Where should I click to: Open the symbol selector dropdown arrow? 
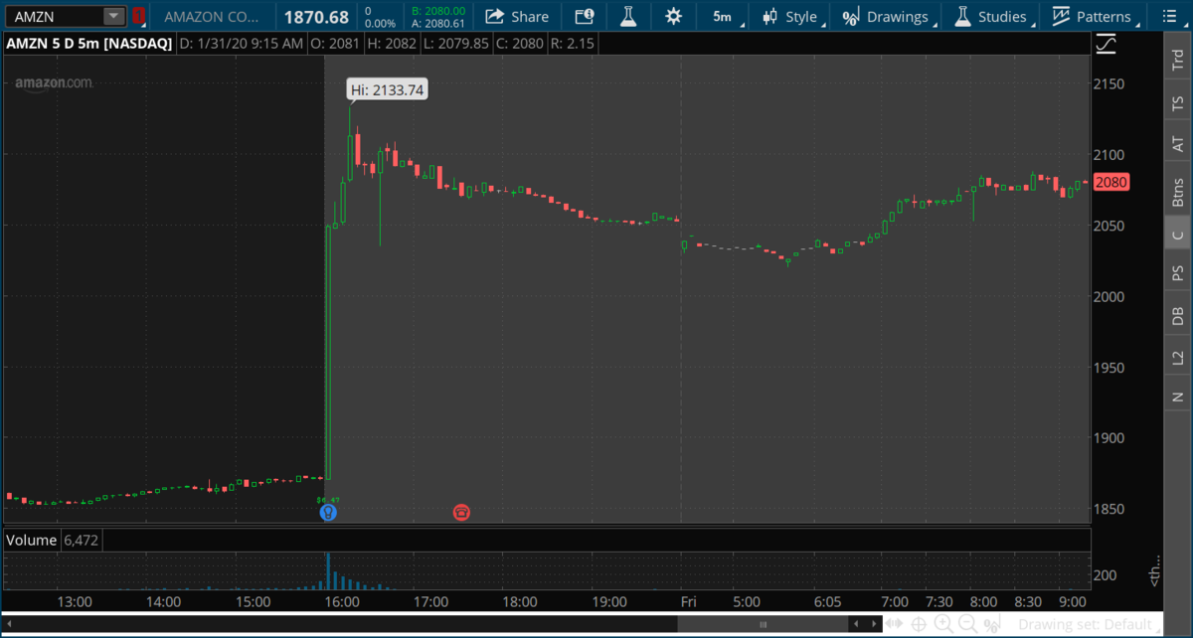click(114, 17)
